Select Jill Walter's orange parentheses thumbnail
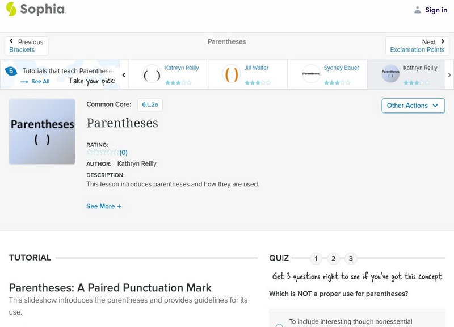 (232, 74)
